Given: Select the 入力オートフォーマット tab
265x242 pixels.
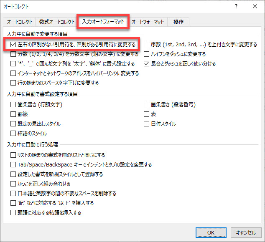Looking at the screenshot, I should tap(103, 22).
